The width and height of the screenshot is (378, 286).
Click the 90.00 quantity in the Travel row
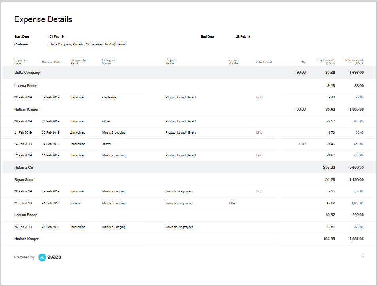pos(302,144)
